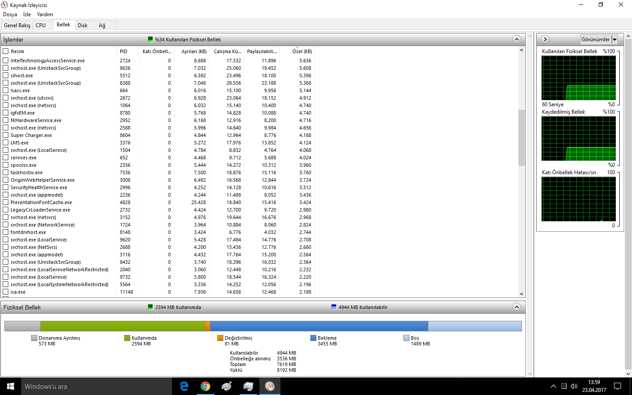This screenshot has width=632, height=395.
Task: Click the Bekleme blue swatch
Action: (x=313, y=338)
